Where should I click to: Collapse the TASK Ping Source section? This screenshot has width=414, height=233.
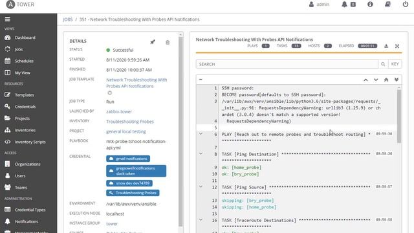201,187
